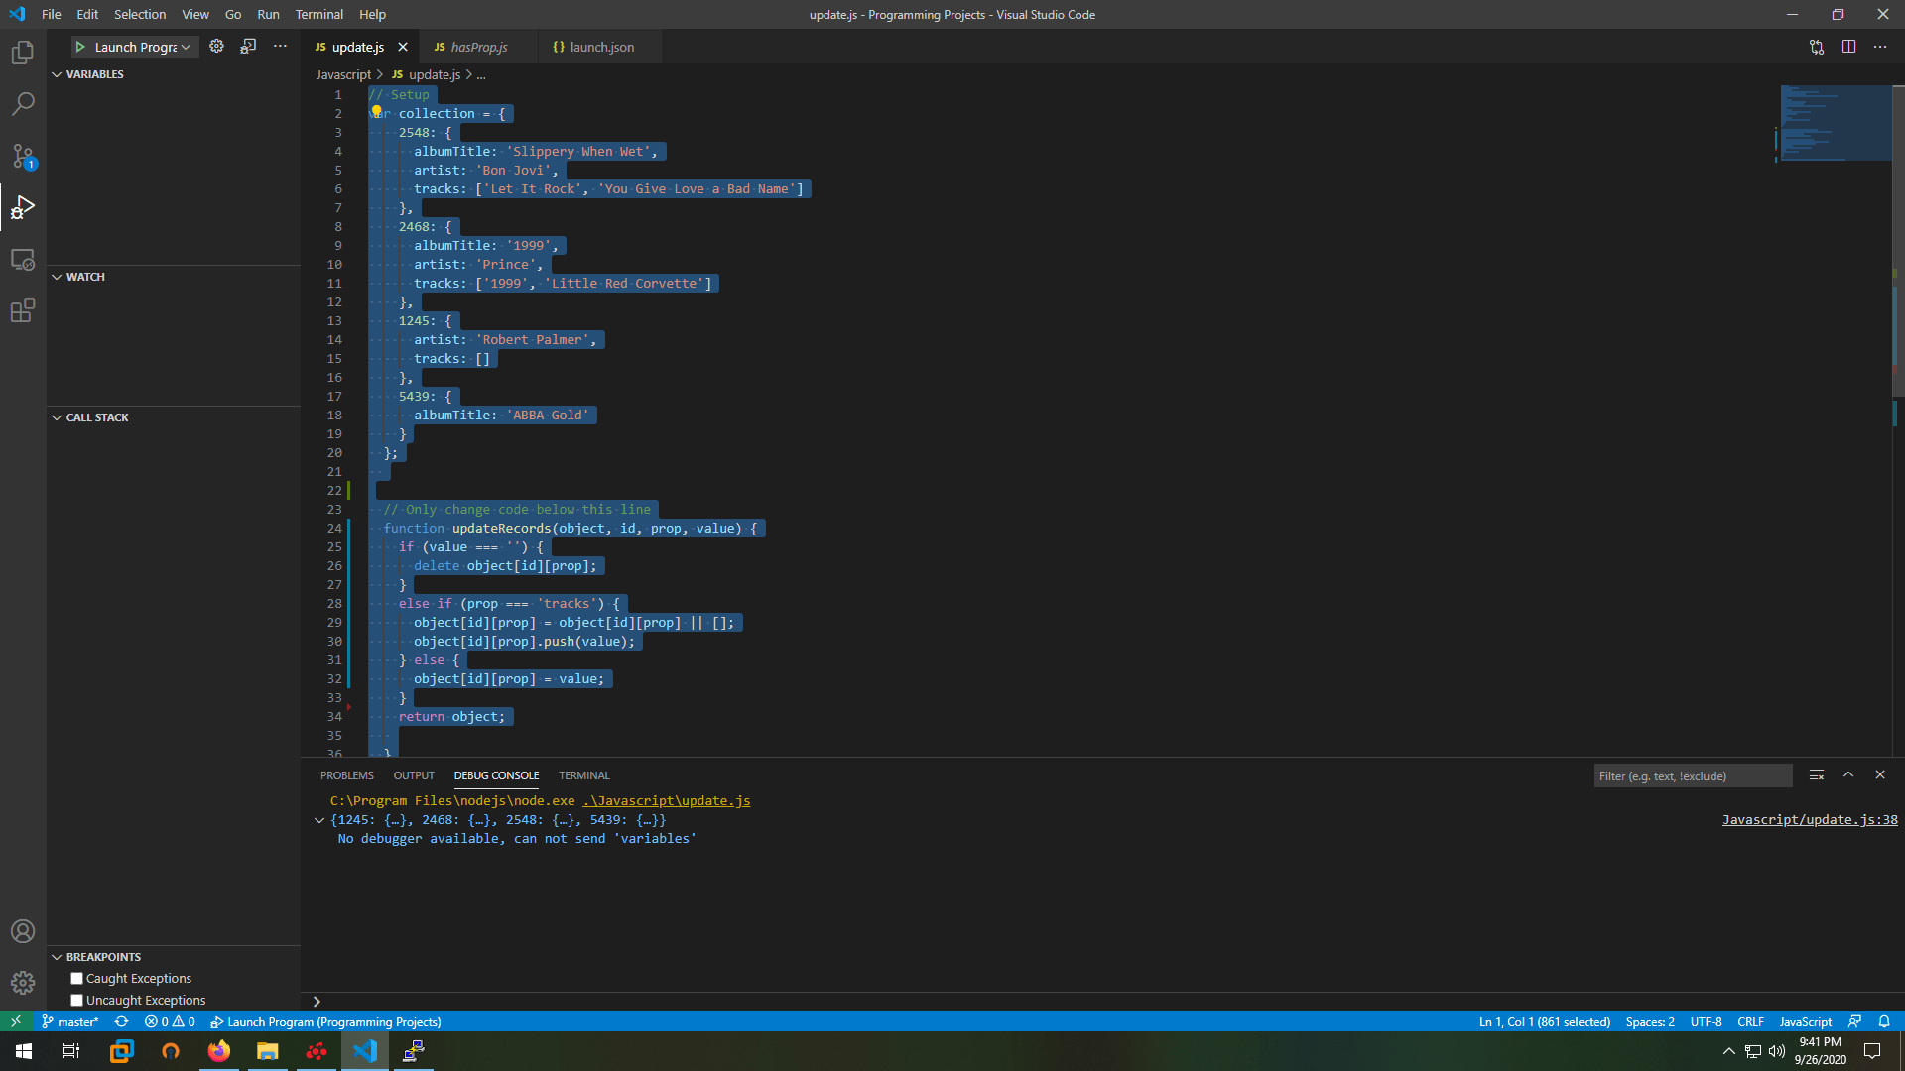
Task: Start debugging with green play arrow
Action: coord(80,47)
